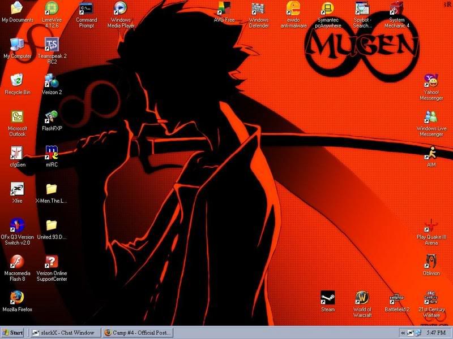Click the Xfire icon in system tray
Image resolution: width=453 pixels, height=339 pixels.
410,333
